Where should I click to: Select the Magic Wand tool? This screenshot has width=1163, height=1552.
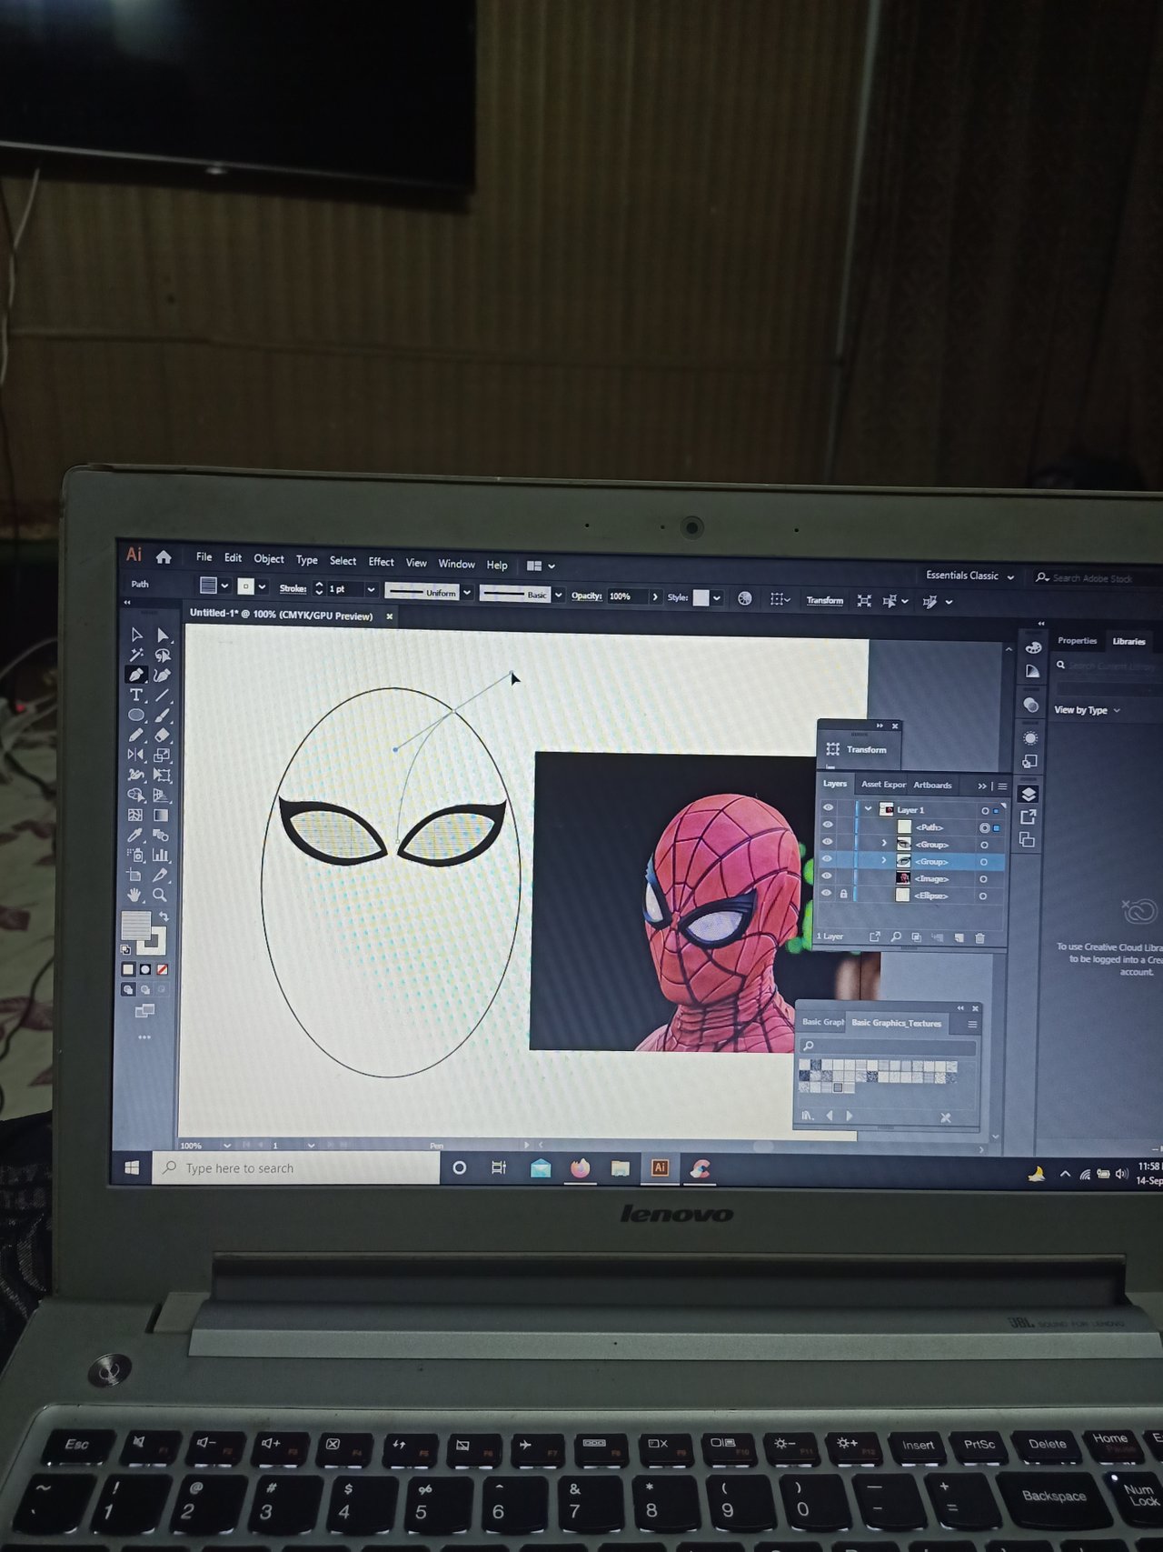pyautogui.click(x=136, y=655)
